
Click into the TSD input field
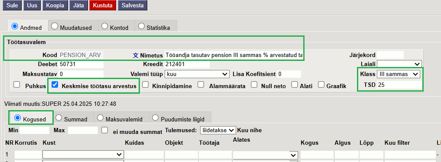click(399, 84)
